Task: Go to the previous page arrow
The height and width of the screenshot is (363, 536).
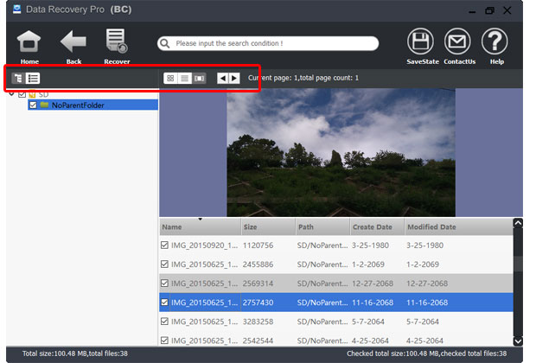Action: pos(222,79)
